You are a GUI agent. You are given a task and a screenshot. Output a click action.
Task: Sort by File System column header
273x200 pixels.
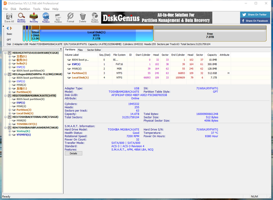pos(119,55)
